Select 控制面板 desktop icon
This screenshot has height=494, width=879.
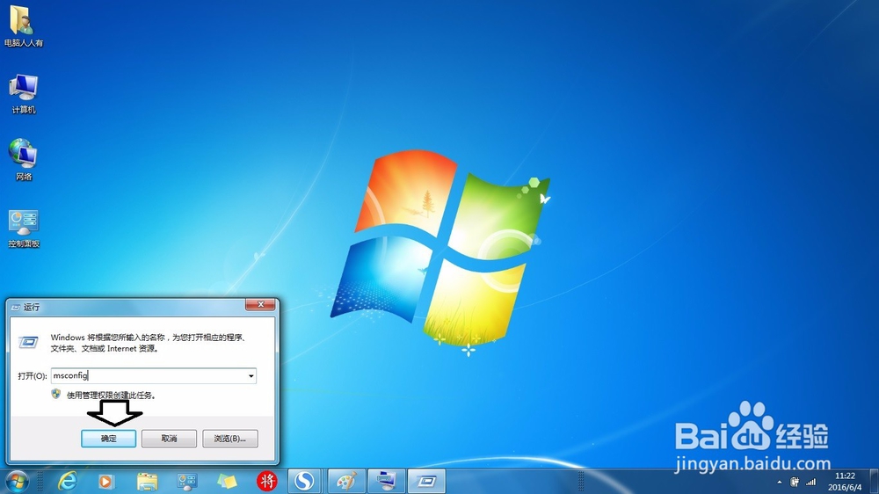pyautogui.click(x=23, y=229)
